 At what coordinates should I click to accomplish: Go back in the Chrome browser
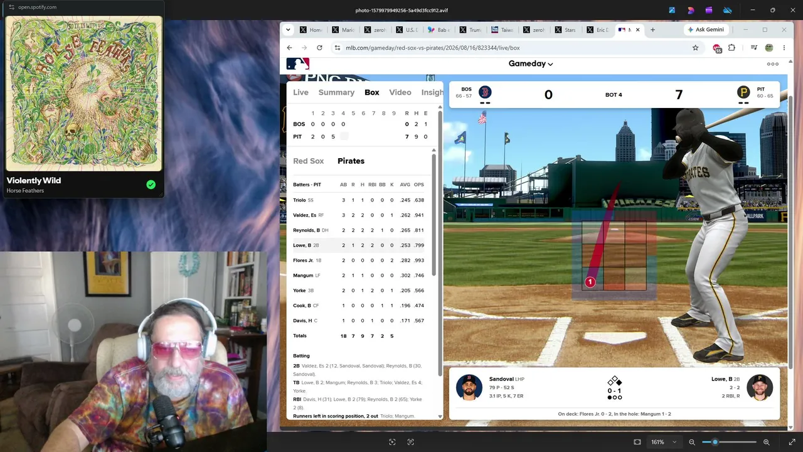(x=289, y=48)
